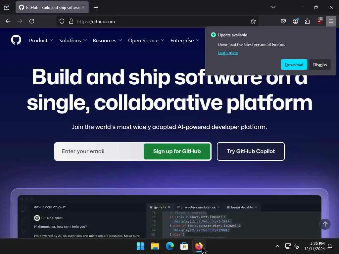Click the muted volume tray icon

coord(296,246)
